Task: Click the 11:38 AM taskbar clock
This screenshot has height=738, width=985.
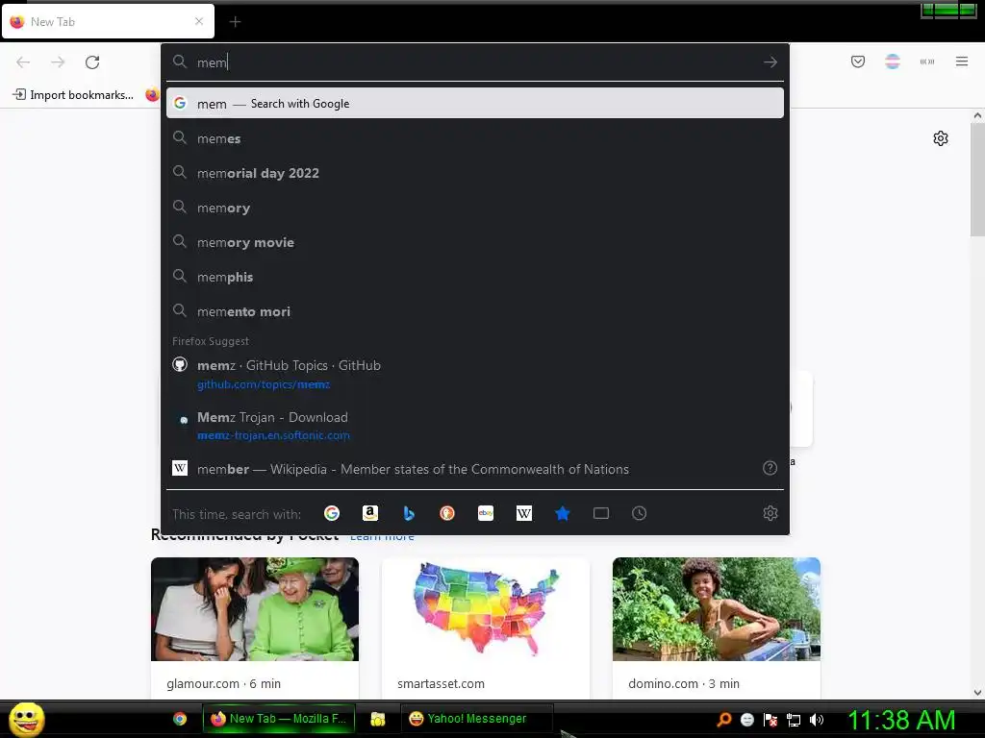Action: click(900, 720)
